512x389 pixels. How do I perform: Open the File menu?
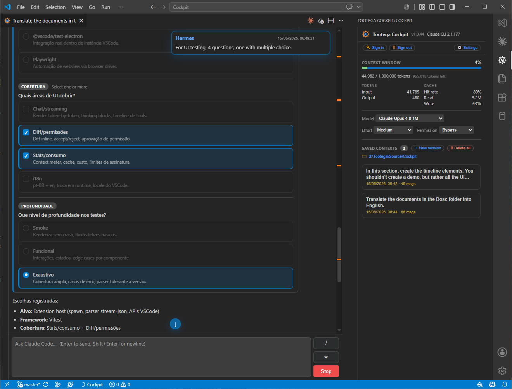click(21, 7)
